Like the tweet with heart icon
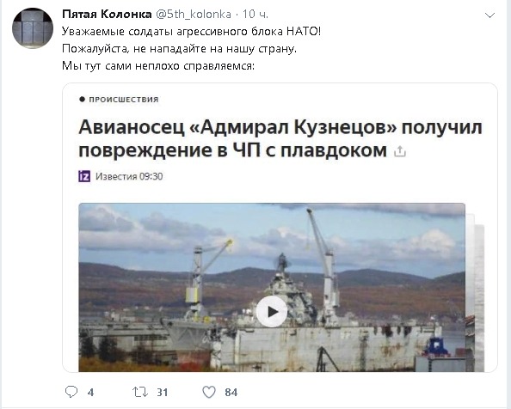The width and height of the screenshot is (511, 409). coord(209,392)
